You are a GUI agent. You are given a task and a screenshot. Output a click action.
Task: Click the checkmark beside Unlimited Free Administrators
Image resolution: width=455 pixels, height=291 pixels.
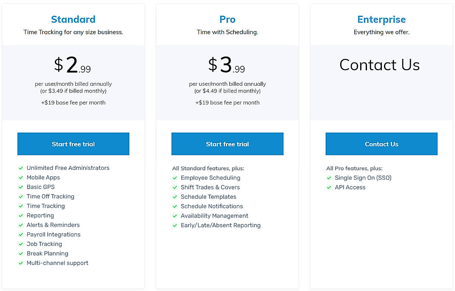[21, 168]
